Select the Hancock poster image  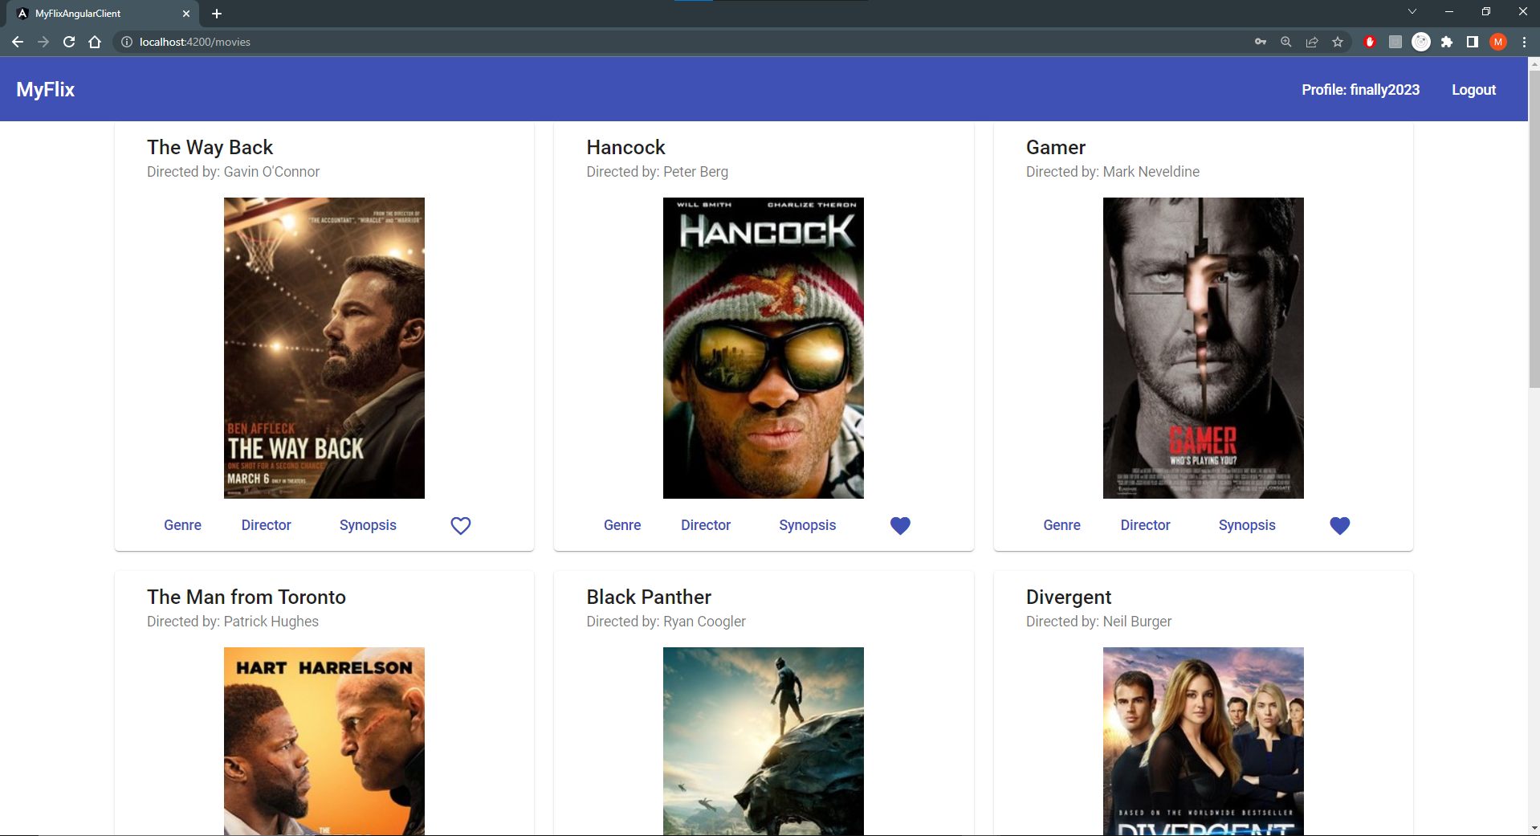pos(764,348)
